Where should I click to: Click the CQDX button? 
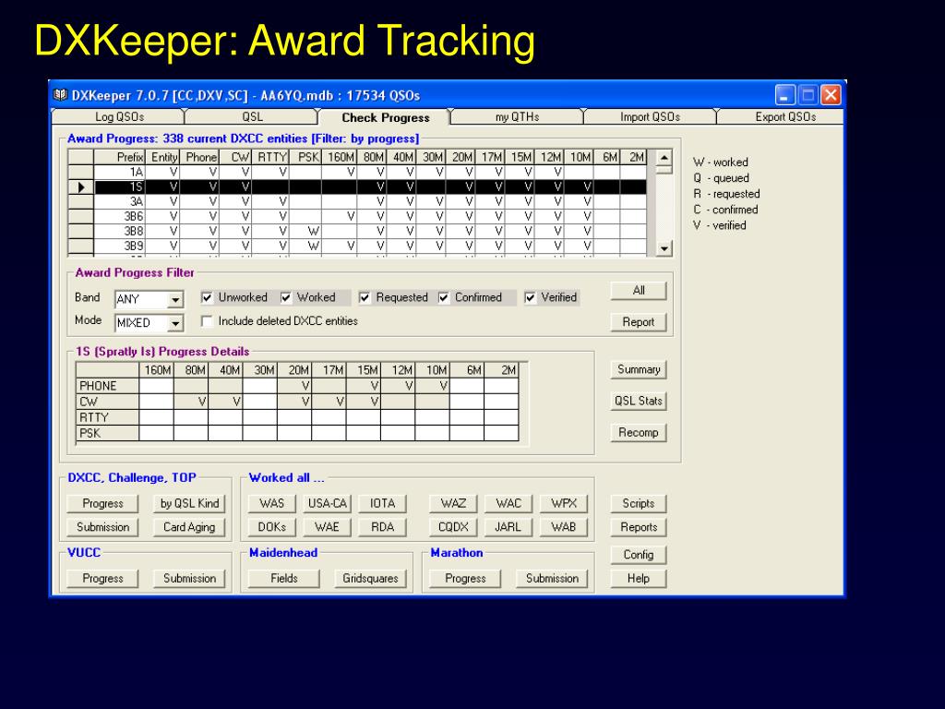point(453,527)
